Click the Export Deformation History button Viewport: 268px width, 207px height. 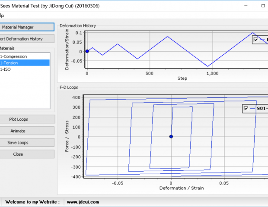(27, 39)
